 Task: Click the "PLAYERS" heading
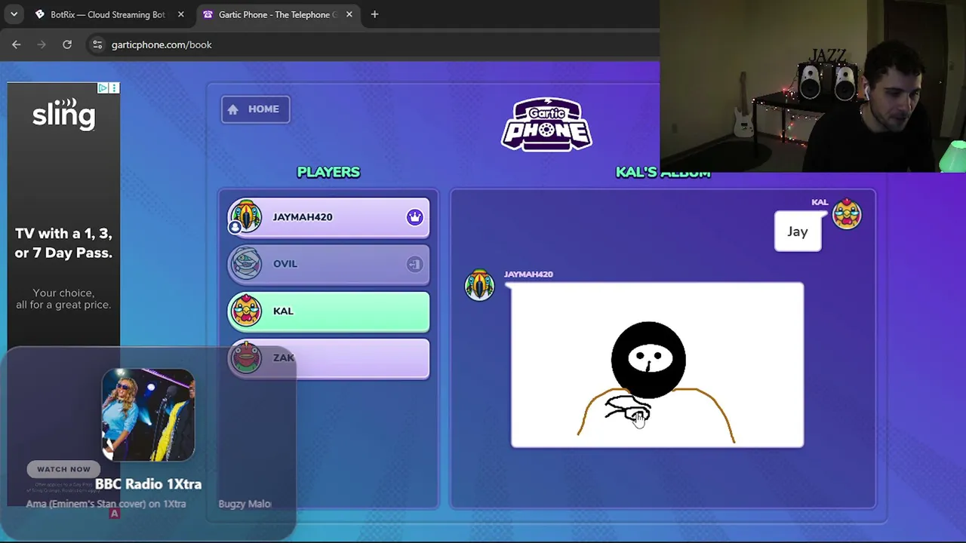click(x=328, y=172)
